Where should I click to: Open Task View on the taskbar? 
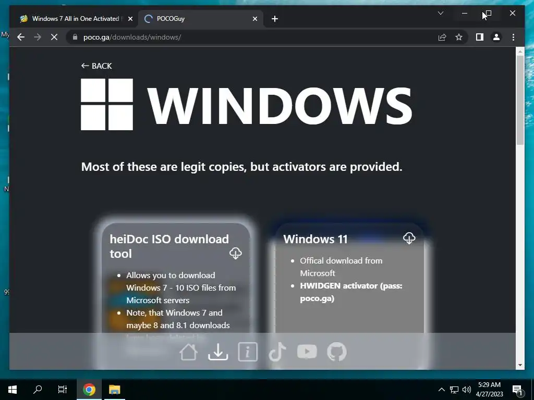[63, 390]
